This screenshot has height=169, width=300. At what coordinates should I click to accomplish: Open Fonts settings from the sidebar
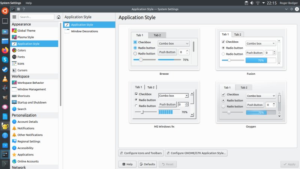tap(21, 57)
